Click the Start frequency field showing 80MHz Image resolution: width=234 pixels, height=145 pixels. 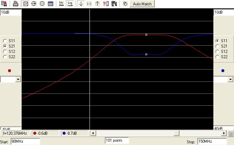pyautogui.click(x=25, y=141)
